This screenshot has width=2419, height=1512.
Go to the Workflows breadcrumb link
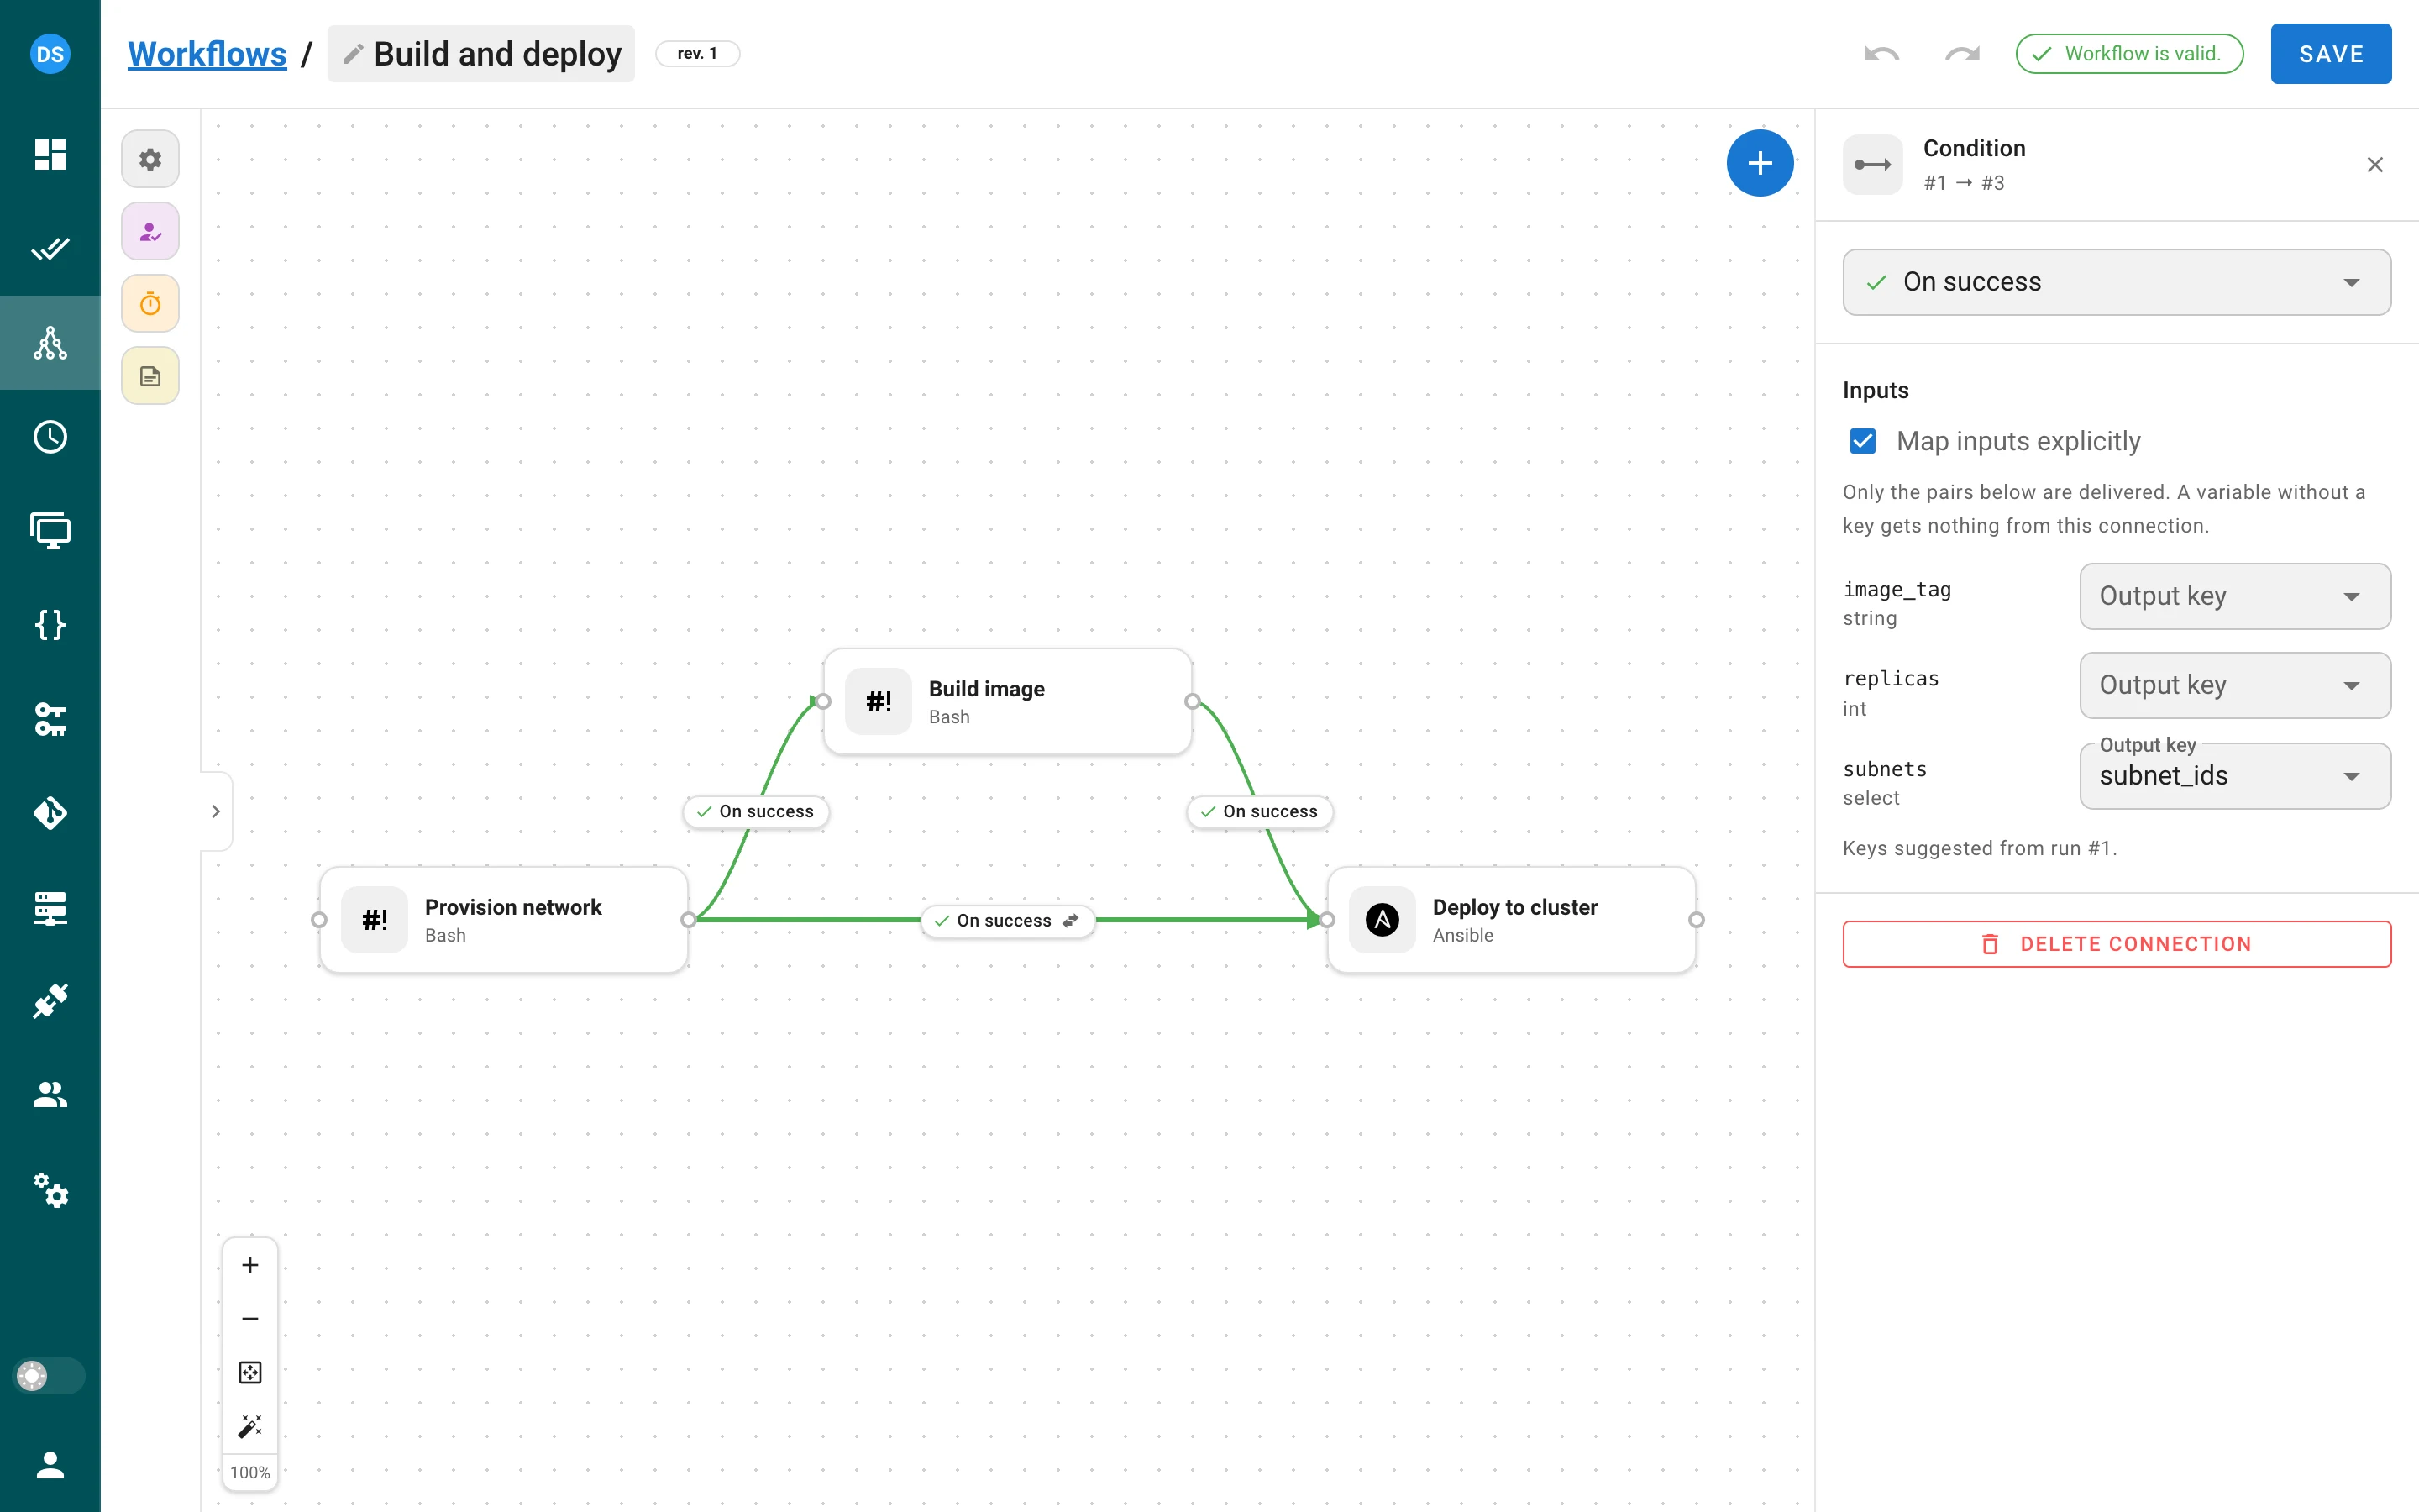(207, 54)
